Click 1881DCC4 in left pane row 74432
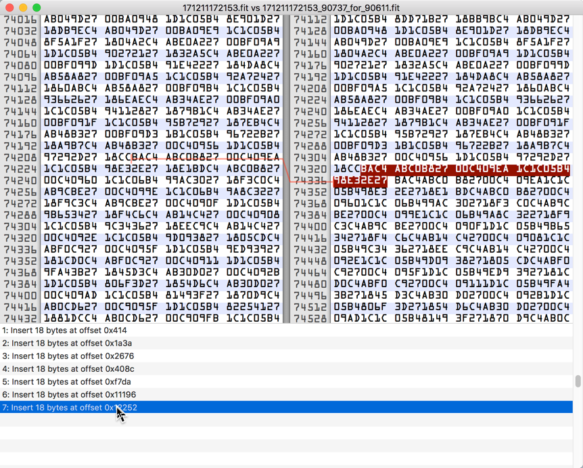 click(x=70, y=318)
